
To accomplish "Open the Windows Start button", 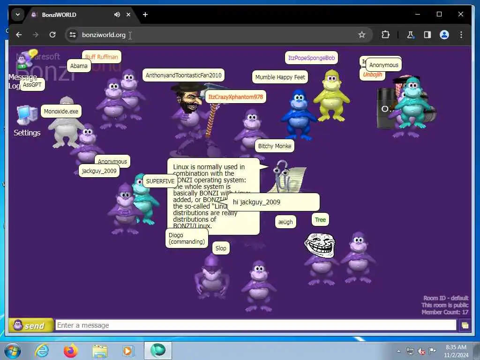I will (12, 351).
